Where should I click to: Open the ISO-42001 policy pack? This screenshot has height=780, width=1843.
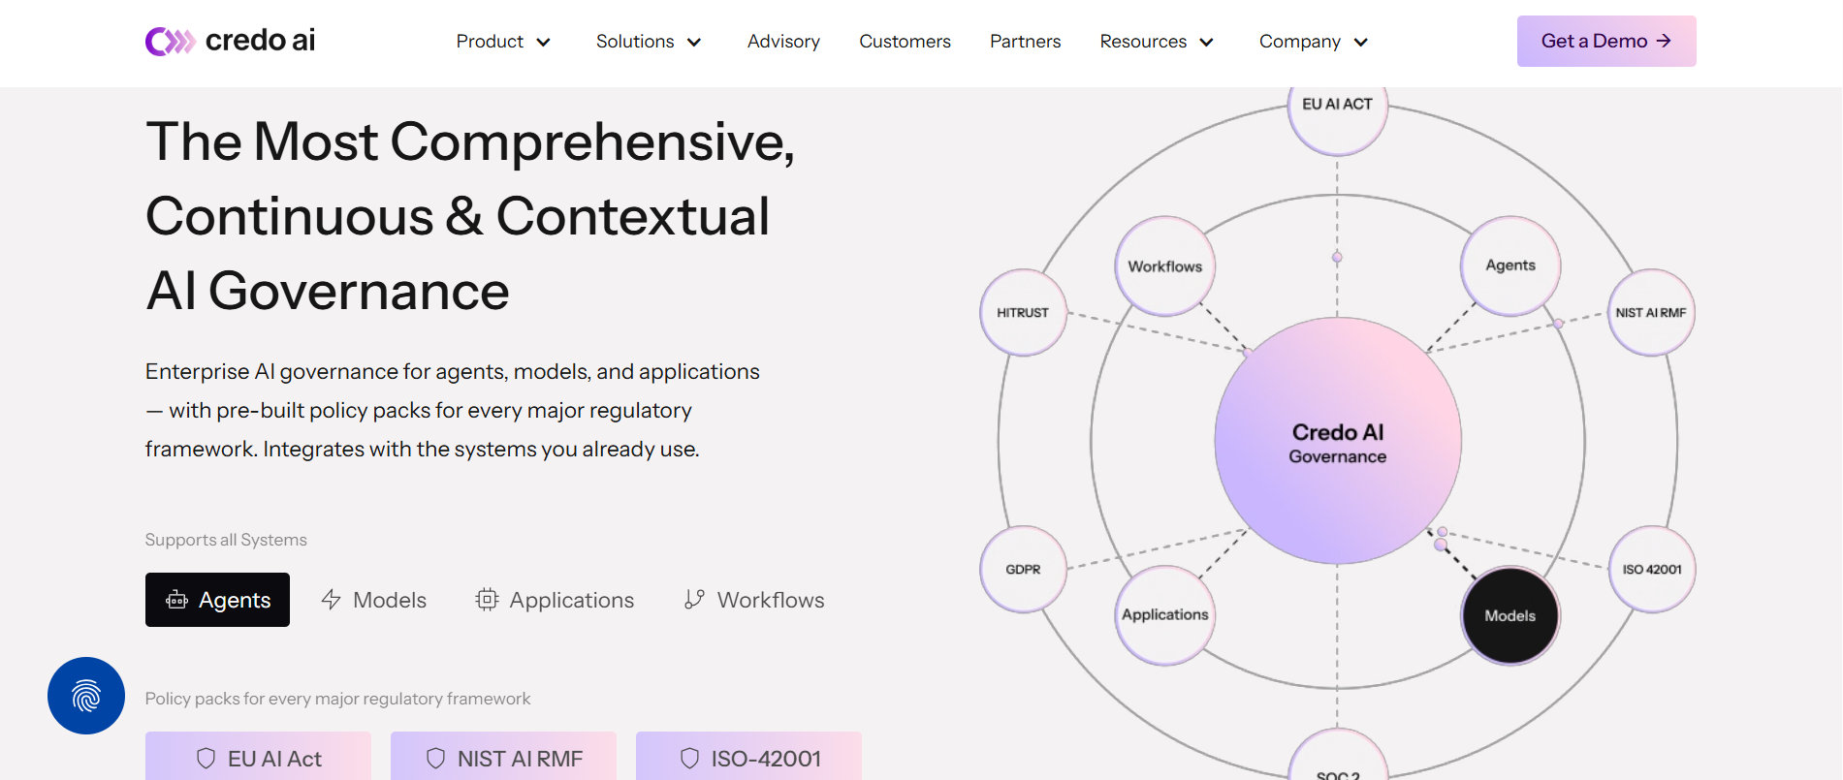[x=748, y=757]
